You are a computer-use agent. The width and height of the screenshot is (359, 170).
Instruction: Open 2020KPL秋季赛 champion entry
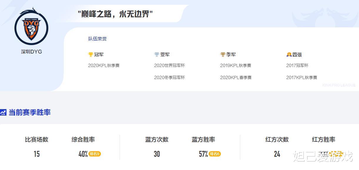coord(104,66)
